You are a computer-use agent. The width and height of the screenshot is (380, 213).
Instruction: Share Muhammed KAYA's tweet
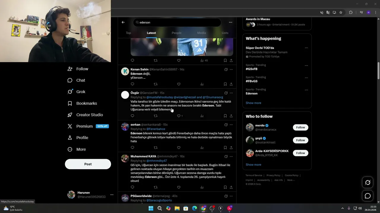[x=231, y=187]
